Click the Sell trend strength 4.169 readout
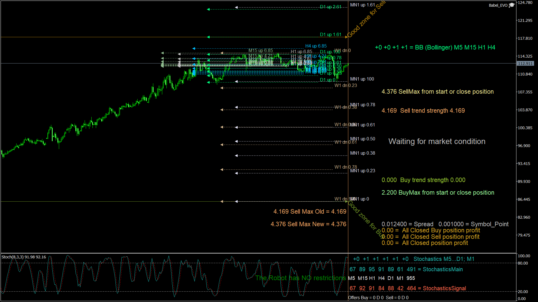 [x=423, y=111]
